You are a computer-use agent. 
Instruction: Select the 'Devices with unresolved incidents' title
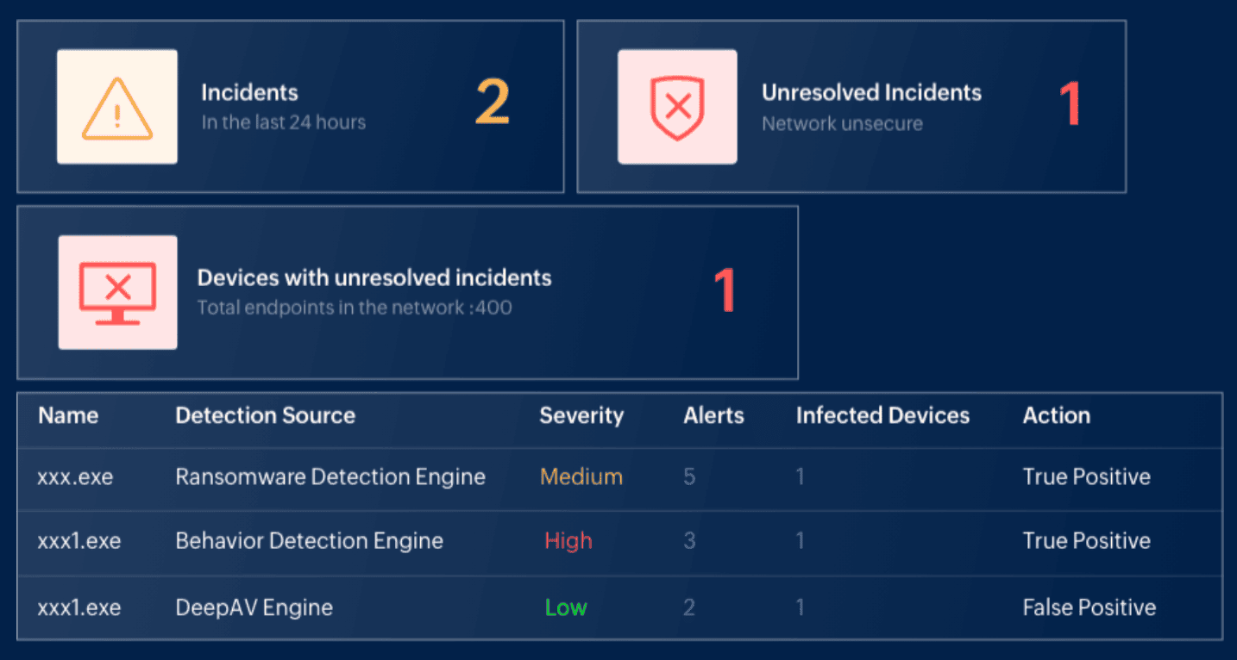tap(374, 277)
